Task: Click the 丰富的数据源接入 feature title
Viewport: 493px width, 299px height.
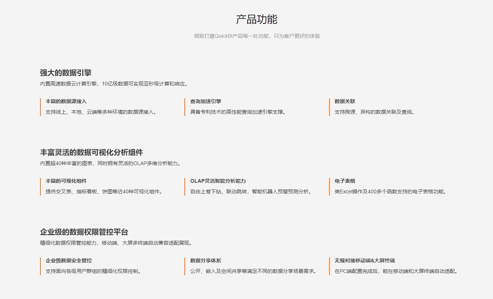Action: (66, 101)
